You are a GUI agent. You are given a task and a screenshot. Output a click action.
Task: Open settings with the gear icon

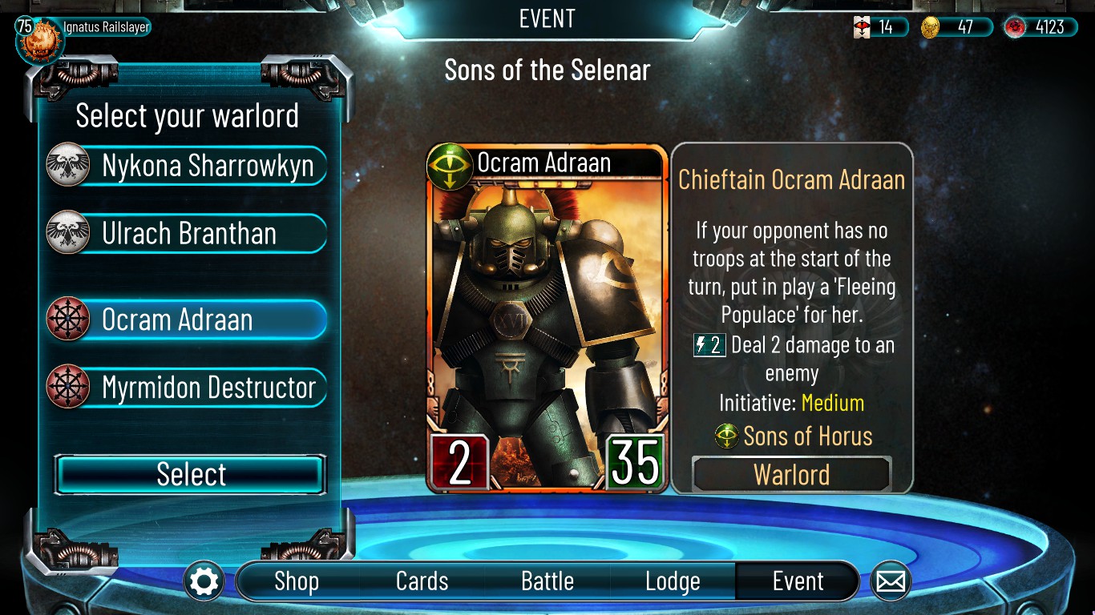[x=204, y=581]
